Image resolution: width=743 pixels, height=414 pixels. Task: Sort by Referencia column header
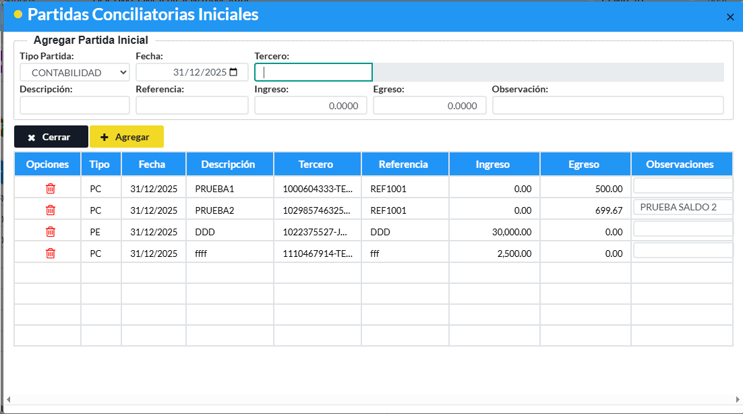click(x=405, y=165)
